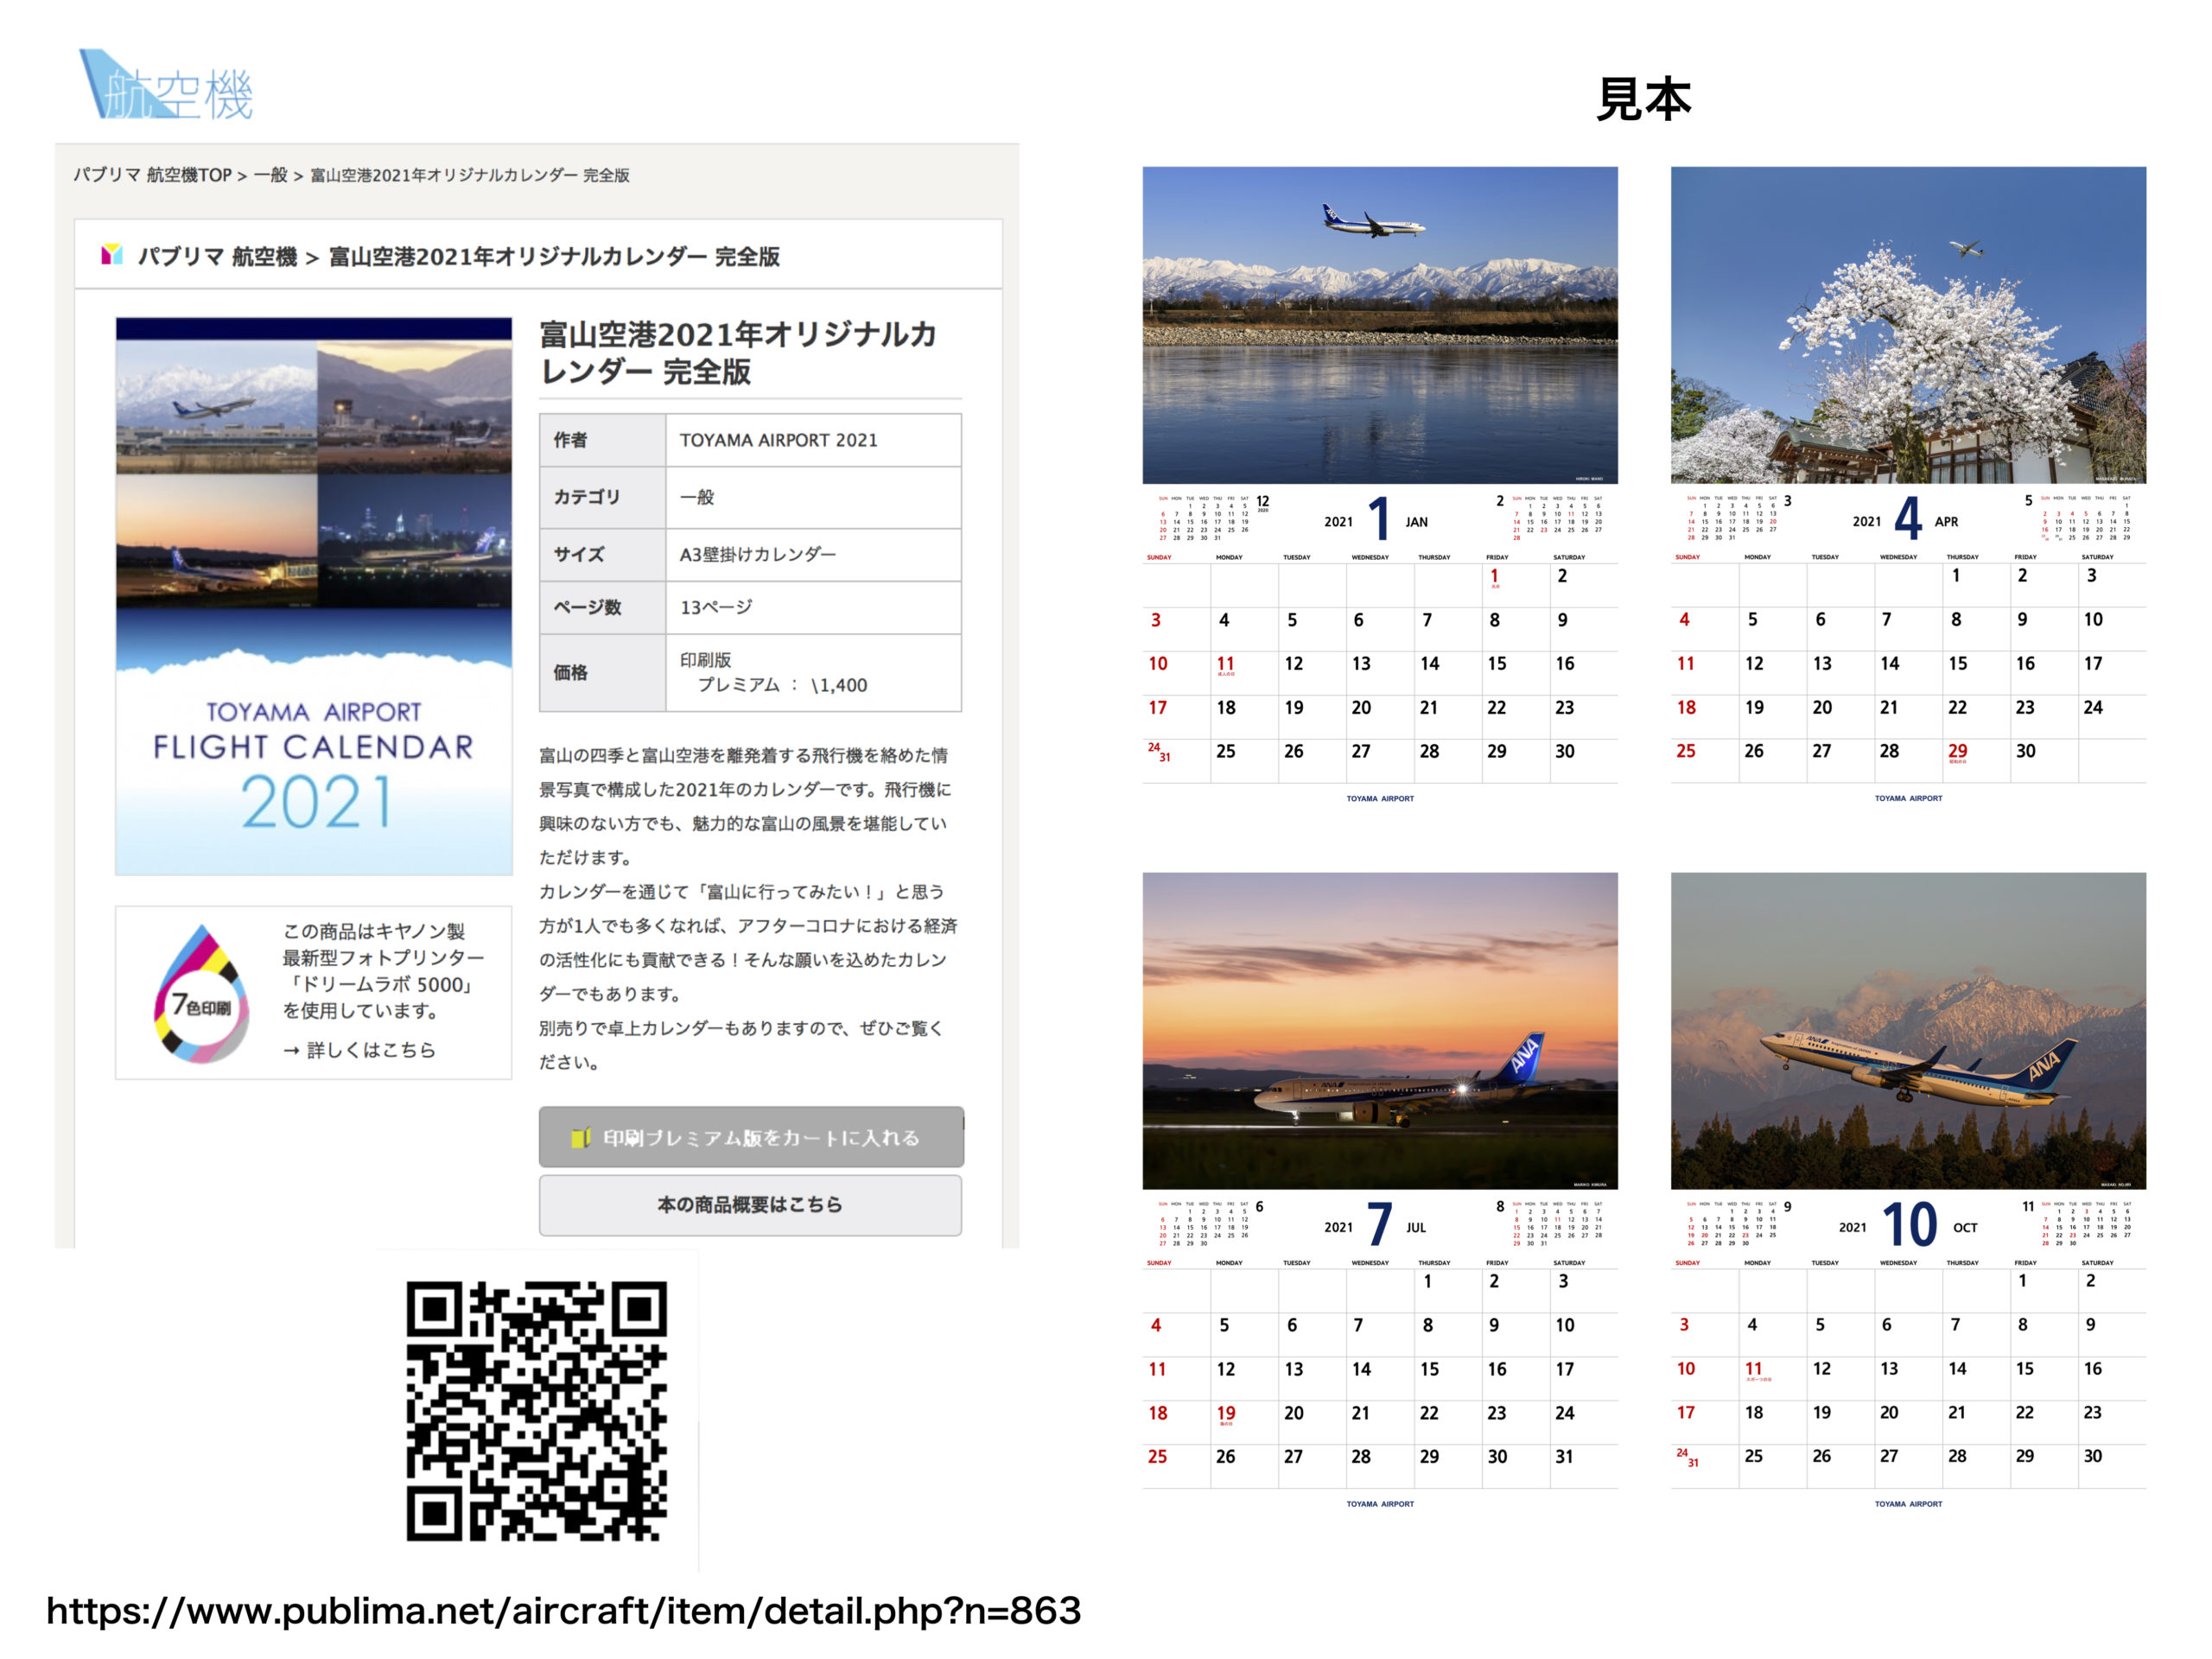
Task: Click the OCT month label on the calendar
Action: click(x=1965, y=1228)
